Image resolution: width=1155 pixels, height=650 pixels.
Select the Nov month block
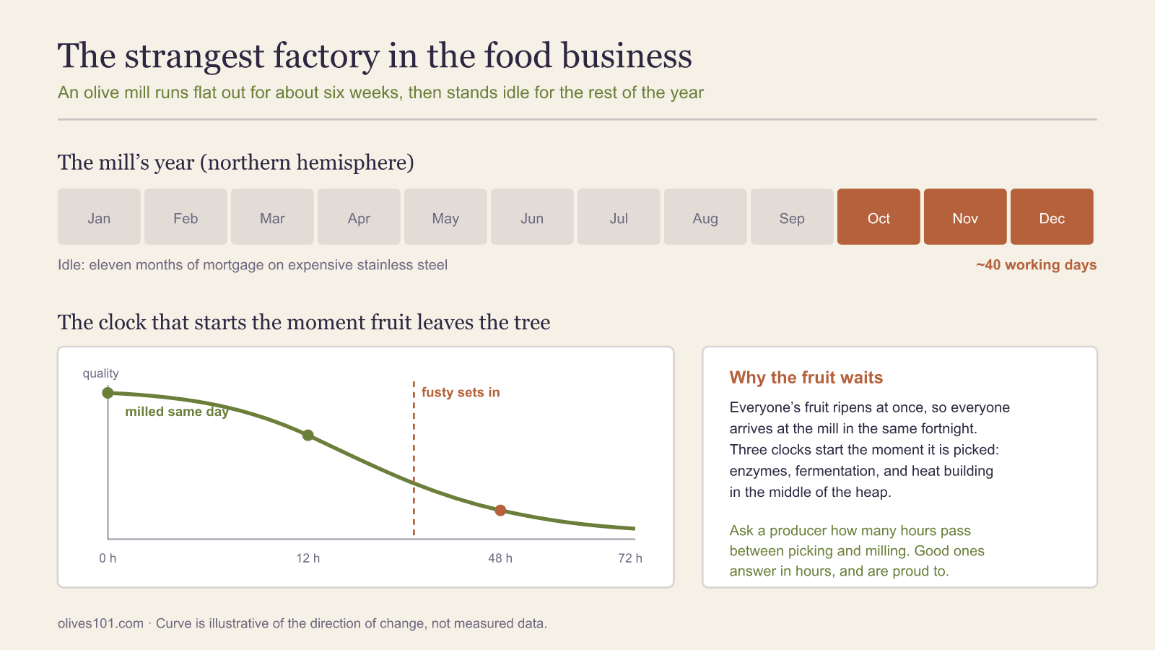tap(965, 217)
